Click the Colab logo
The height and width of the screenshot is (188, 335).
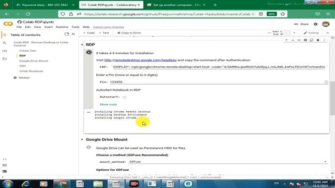8,24
